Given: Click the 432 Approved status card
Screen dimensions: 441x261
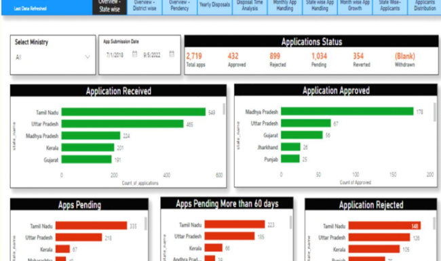Looking at the screenshot, I should point(237,60).
